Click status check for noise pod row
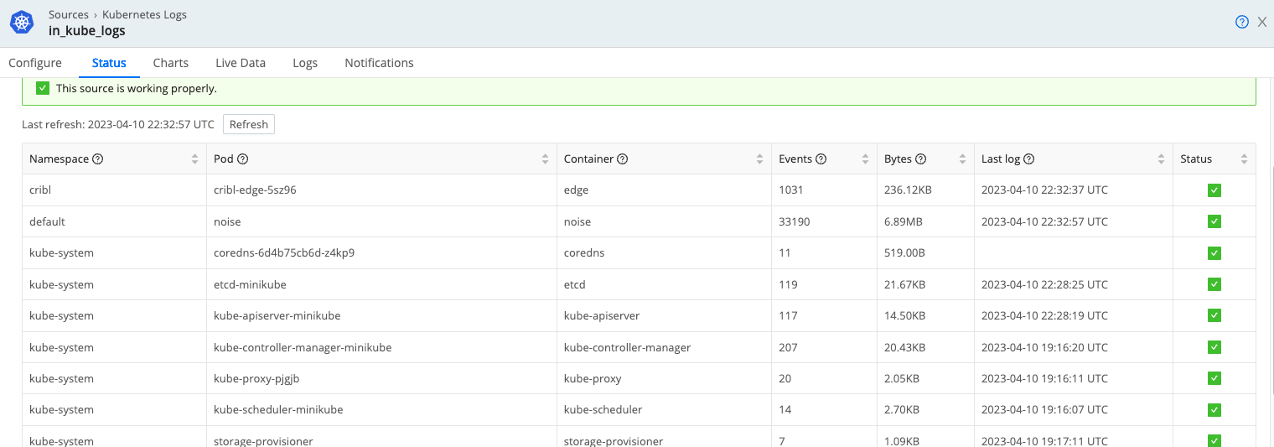The width and height of the screenshot is (1274, 447). coord(1214,221)
